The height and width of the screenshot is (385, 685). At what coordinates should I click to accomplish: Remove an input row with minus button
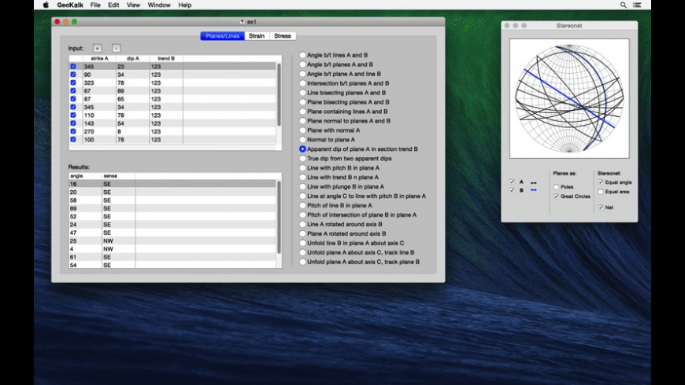pyautogui.click(x=116, y=49)
